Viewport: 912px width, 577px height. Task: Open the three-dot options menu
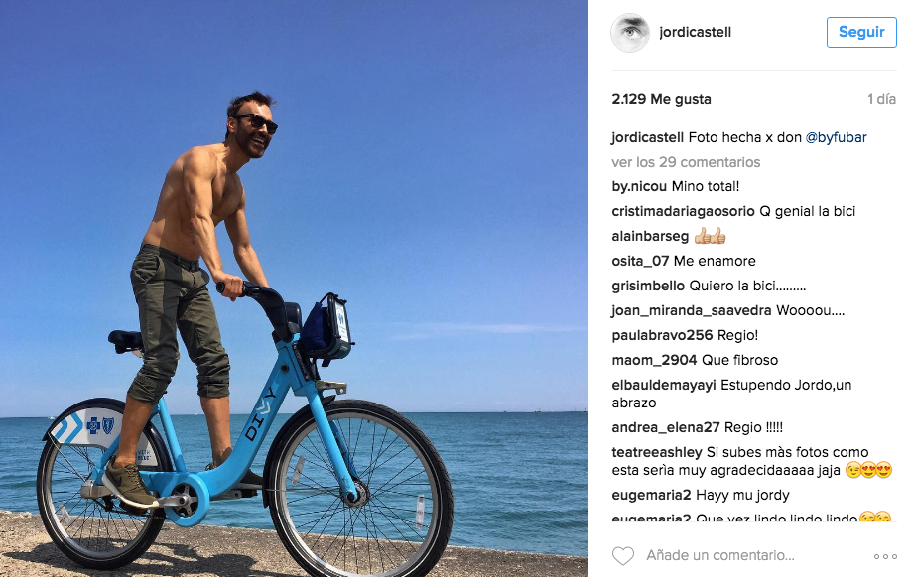click(x=885, y=556)
